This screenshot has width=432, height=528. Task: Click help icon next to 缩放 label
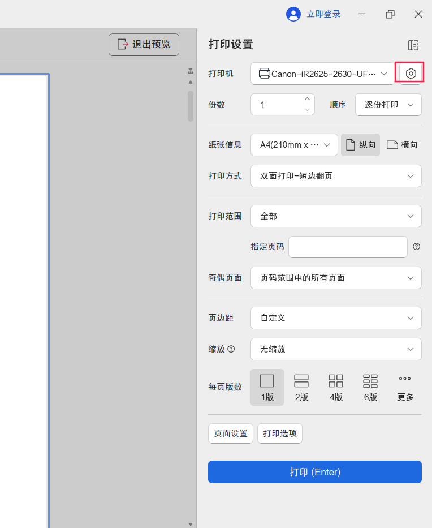pos(231,349)
